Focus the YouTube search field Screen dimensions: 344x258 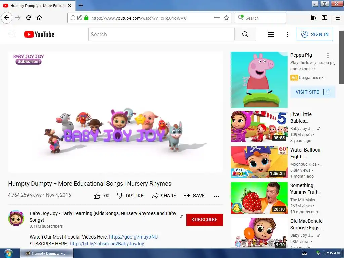pyautogui.click(x=162, y=34)
